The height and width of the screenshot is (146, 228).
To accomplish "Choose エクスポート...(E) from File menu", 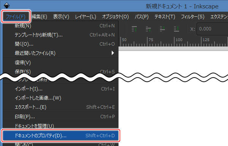I will (x=61, y=107).
